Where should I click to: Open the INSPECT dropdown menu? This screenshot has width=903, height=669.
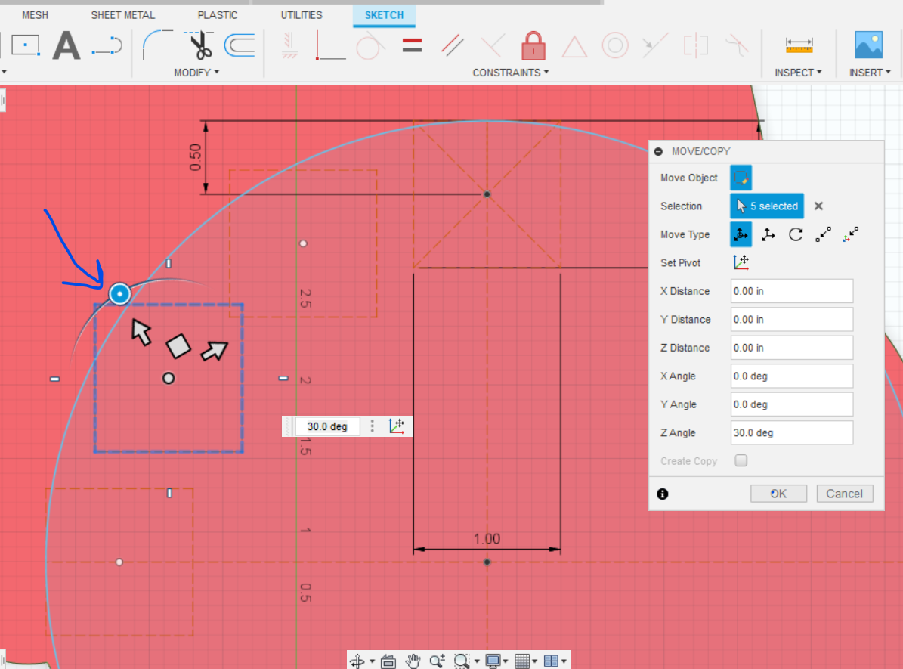click(798, 73)
